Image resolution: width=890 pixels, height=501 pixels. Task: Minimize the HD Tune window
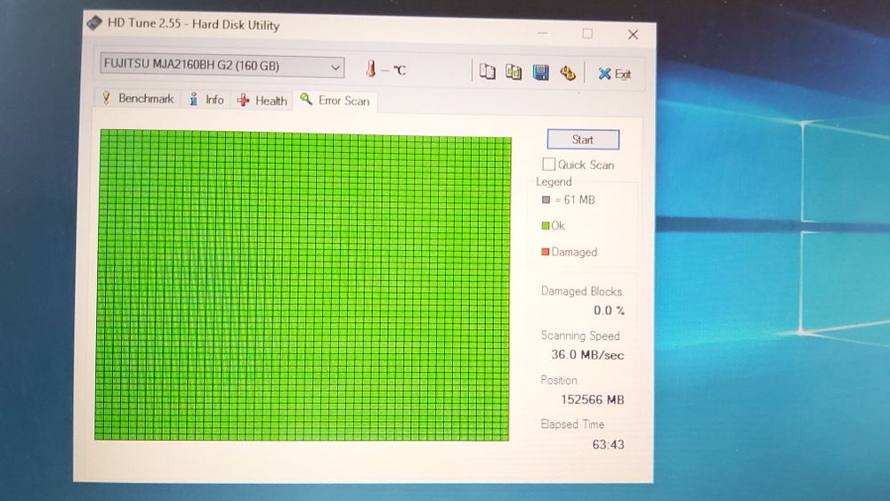click(x=543, y=33)
